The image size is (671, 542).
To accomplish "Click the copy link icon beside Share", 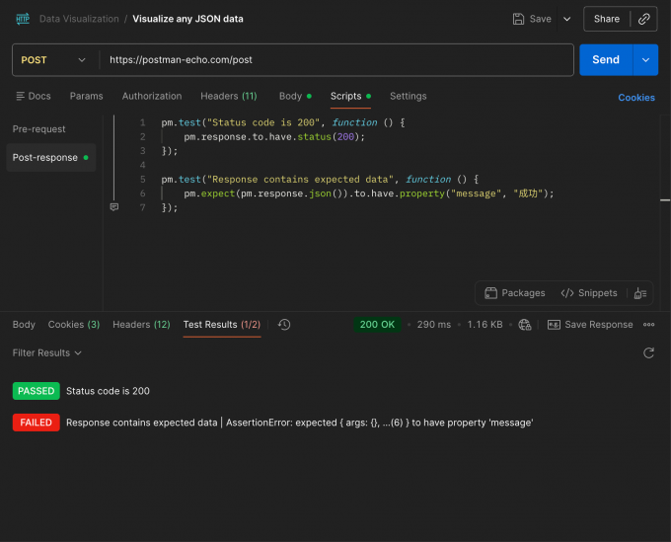I will pyautogui.click(x=643, y=19).
